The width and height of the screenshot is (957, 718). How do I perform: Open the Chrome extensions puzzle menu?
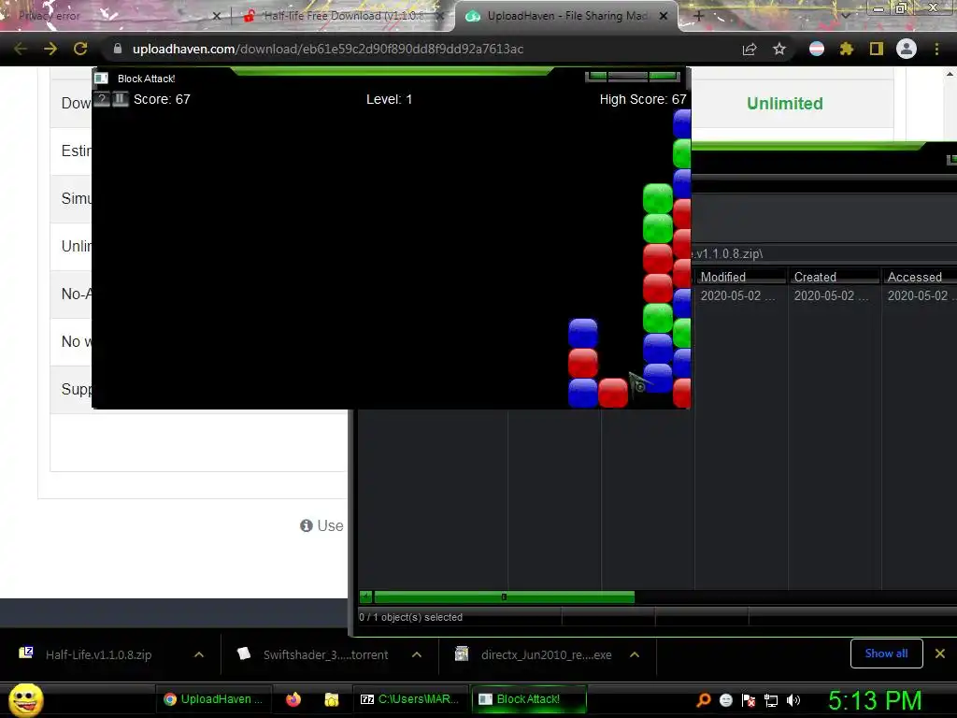[847, 49]
